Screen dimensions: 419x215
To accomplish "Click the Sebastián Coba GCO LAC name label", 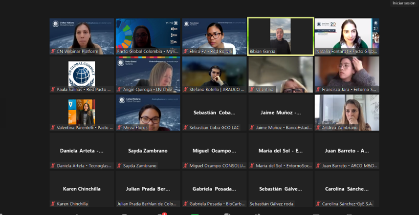I will (x=215, y=128).
